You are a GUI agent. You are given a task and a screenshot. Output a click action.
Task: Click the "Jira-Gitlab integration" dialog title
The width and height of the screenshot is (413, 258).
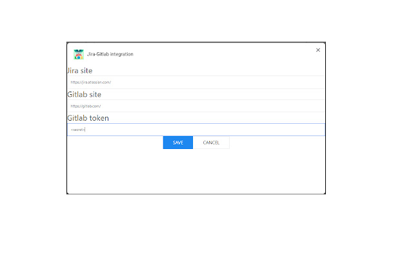(x=110, y=54)
